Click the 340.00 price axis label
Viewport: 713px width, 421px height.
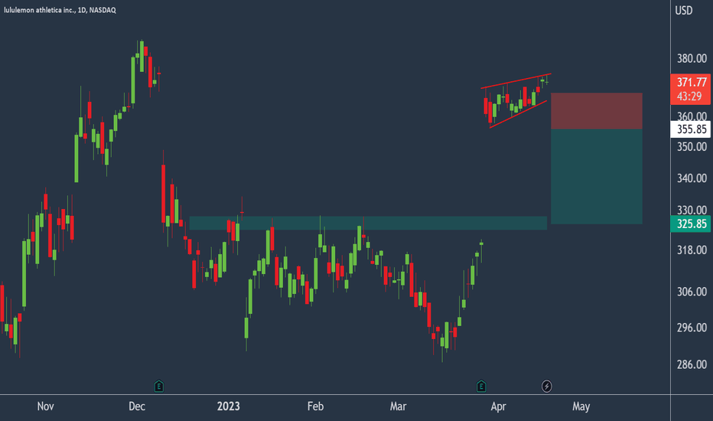tap(692, 178)
